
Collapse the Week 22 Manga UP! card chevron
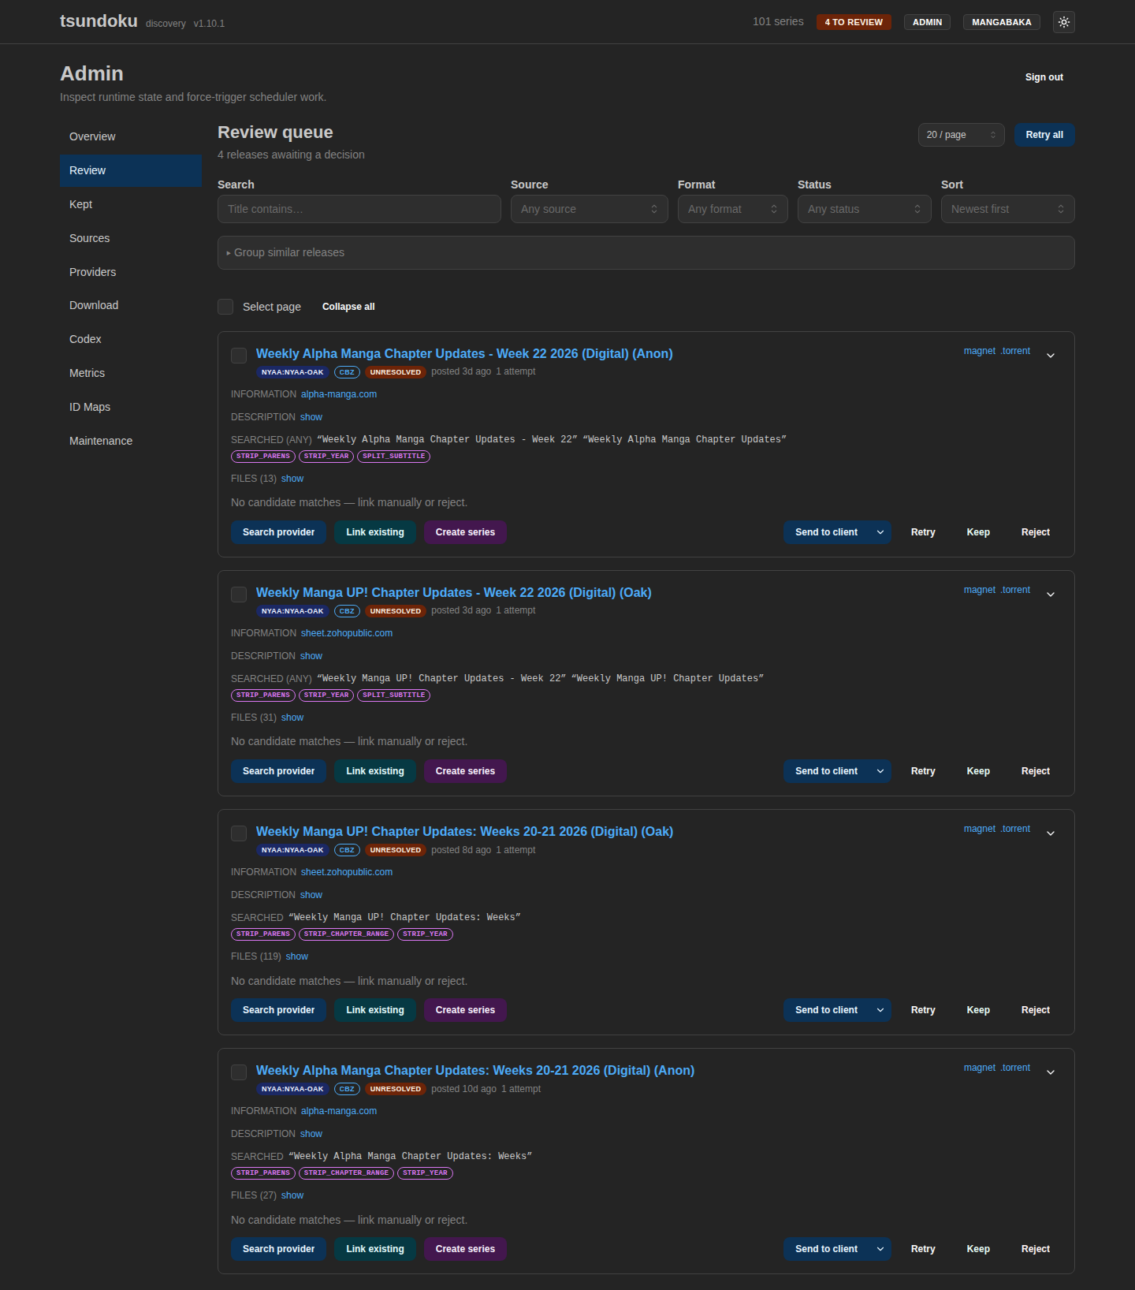1050,595
